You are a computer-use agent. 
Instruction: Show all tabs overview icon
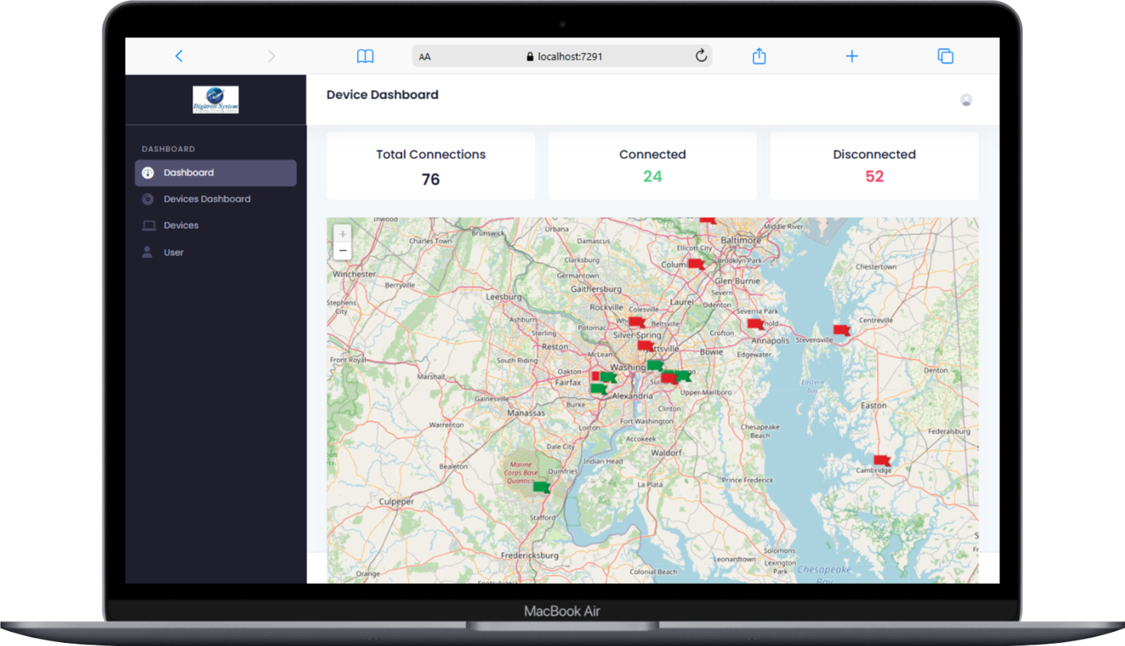(944, 56)
